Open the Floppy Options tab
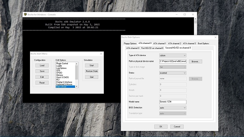244x137 pixels. 130,44
